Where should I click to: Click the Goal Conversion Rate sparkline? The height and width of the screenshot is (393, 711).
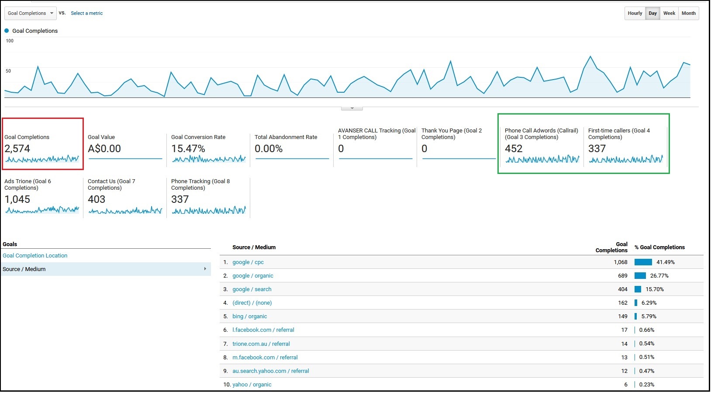pos(209,159)
